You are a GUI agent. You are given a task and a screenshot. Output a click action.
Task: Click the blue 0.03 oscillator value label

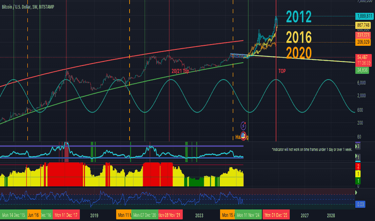point(360,205)
